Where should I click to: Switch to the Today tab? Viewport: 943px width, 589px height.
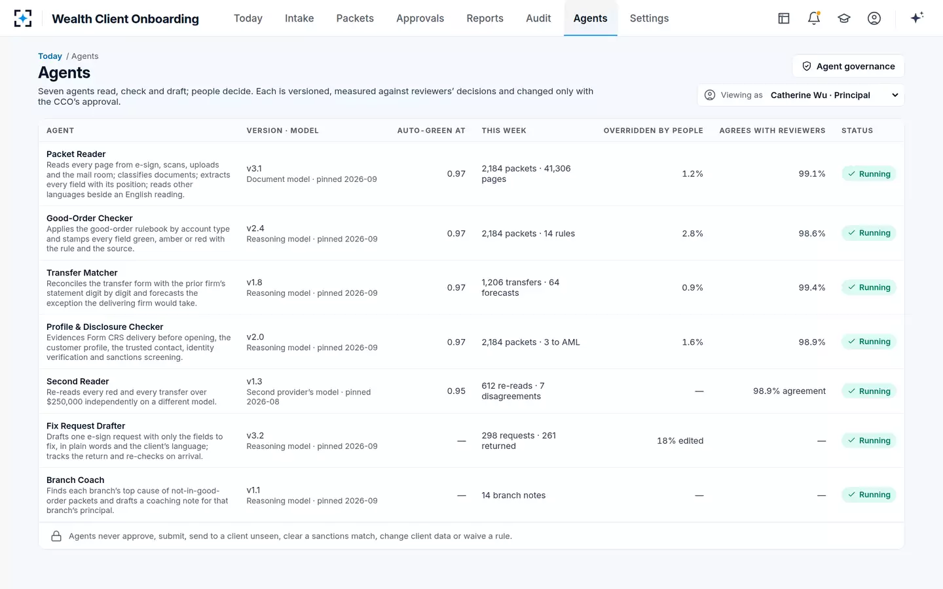248,18
